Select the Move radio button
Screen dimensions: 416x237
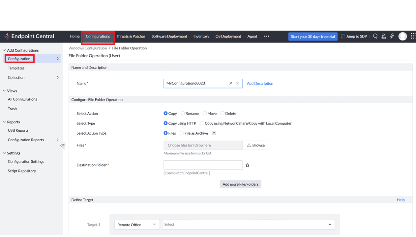pos(205,113)
